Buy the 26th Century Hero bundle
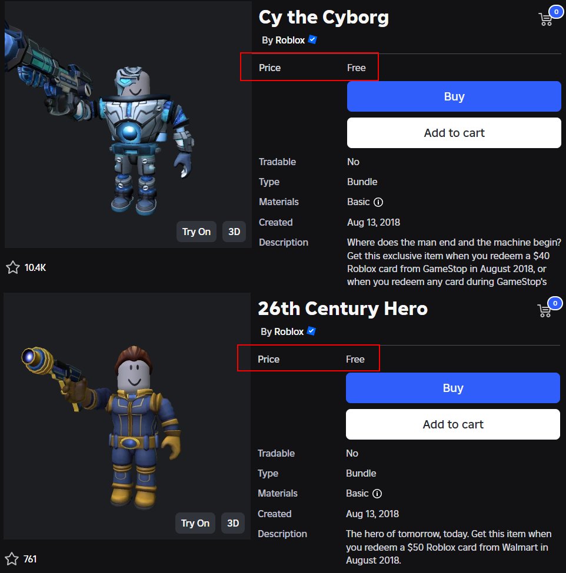Image resolution: width=566 pixels, height=573 pixels. 453,388
